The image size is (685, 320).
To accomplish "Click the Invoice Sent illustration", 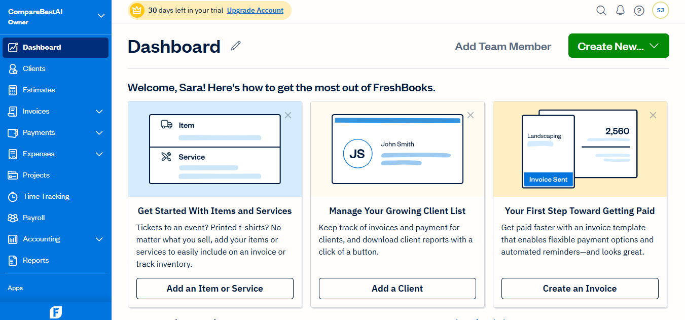I will [x=580, y=149].
